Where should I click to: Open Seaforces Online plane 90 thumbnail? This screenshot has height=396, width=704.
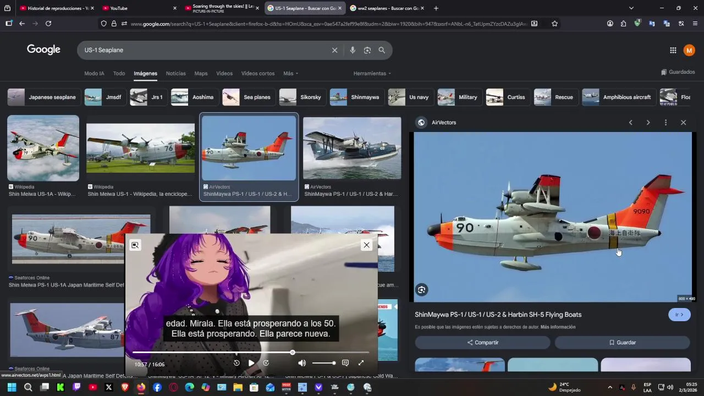81,239
